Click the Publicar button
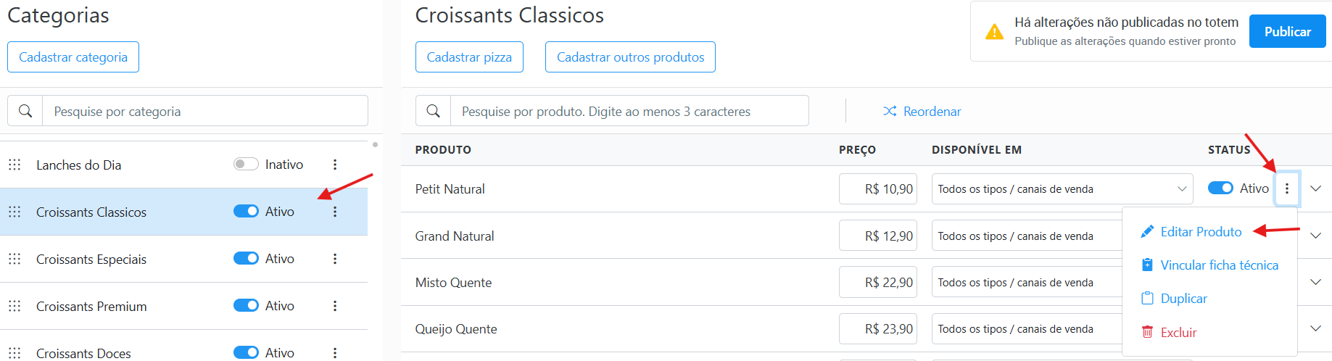This screenshot has height=361, width=1332. (1287, 31)
